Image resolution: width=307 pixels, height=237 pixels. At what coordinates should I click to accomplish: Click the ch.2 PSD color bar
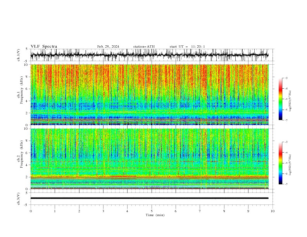280,163
